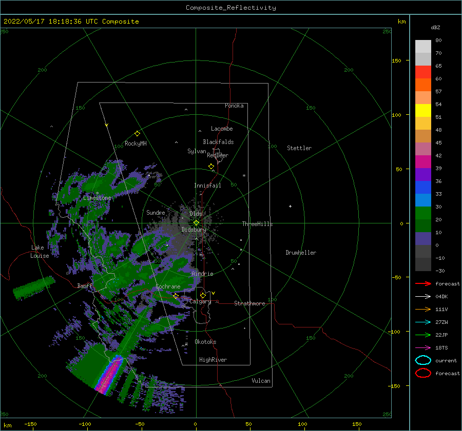Click the 04DK legend label
462x431 pixels.
click(x=441, y=297)
